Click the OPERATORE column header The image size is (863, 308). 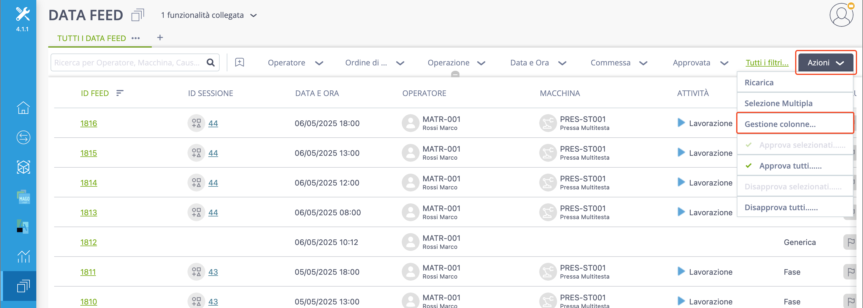[x=424, y=93]
